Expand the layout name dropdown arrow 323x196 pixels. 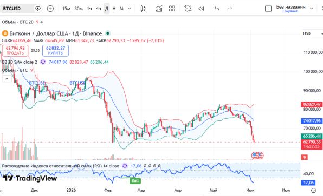point(311,9)
